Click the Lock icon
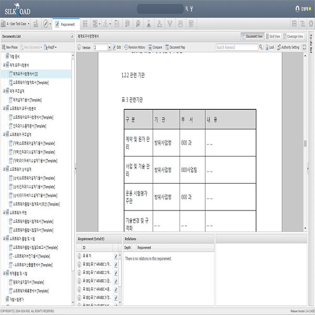This screenshot has width=315, height=315. point(269,47)
